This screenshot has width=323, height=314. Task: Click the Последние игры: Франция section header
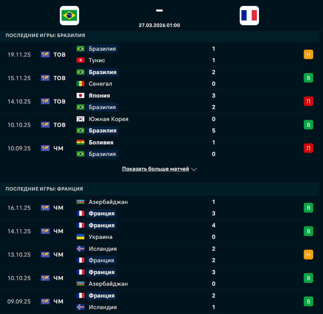pyautogui.click(x=44, y=189)
